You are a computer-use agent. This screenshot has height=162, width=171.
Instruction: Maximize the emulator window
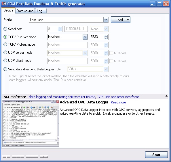tap(159, 4)
